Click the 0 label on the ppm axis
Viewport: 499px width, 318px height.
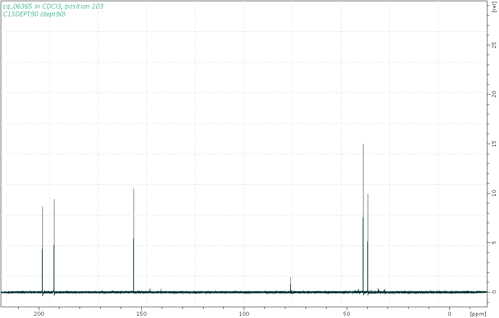pos(449,313)
